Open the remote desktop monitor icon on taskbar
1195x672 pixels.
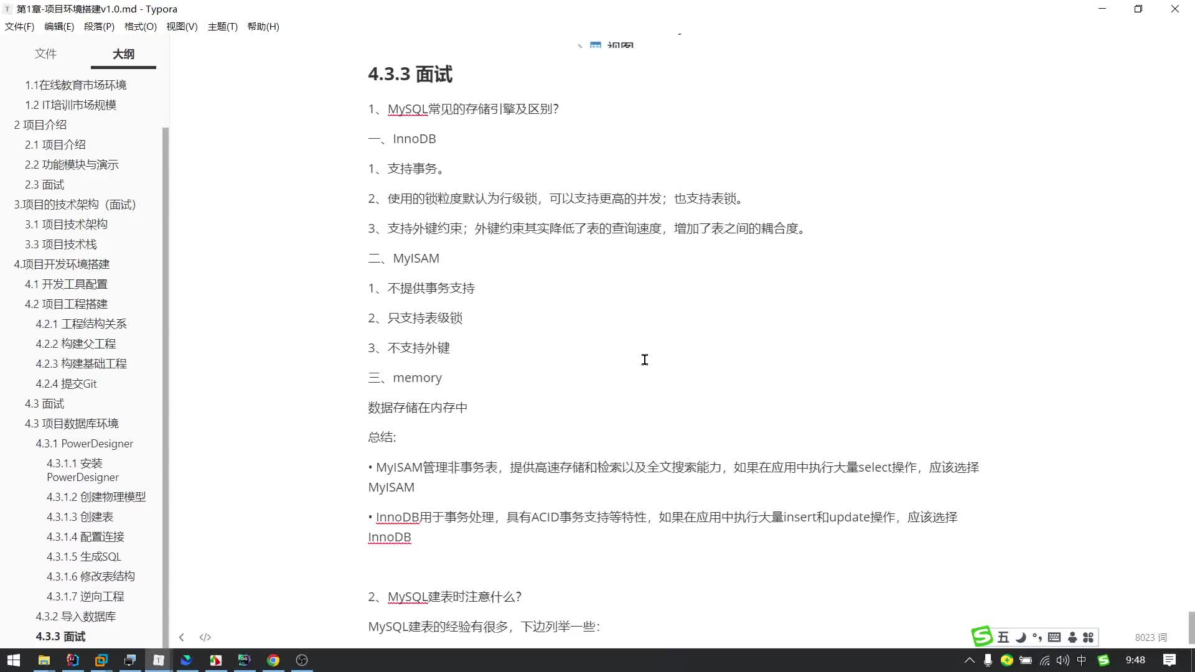(x=129, y=660)
